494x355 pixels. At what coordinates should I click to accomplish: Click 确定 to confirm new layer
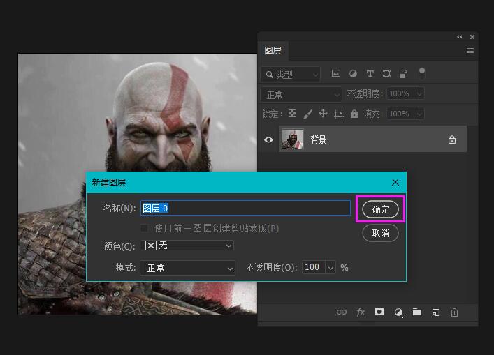pyautogui.click(x=381, y=209)
